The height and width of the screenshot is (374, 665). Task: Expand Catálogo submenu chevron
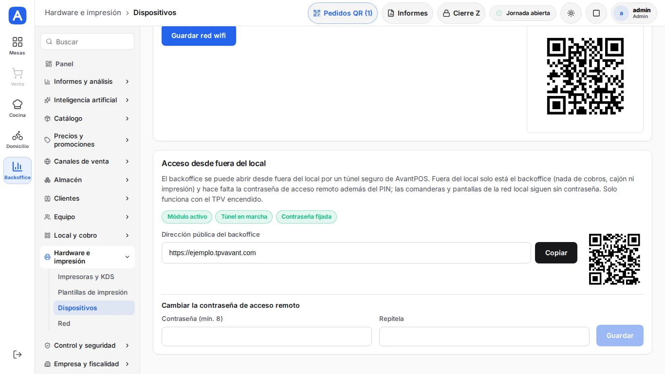[x=127, y=118]
